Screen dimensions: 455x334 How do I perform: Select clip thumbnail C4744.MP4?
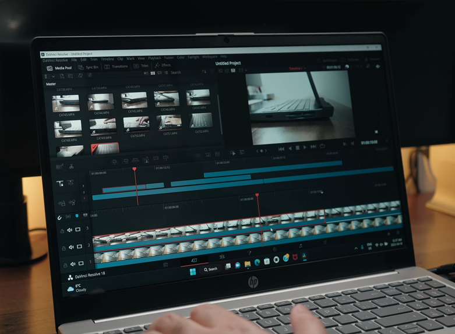(x=101, y=101)
